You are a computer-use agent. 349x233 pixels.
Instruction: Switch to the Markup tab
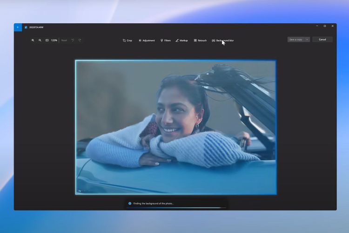pos(181,41)
